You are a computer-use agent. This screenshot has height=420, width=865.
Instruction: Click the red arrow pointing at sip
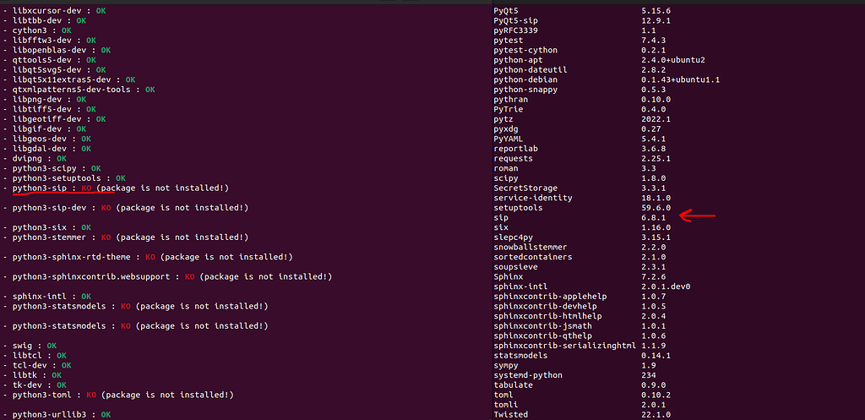(x=697, y=215)
